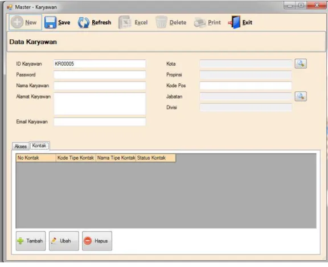Image resolution: width=328 pixels, height=267 pixels.
Task: Click the Email Karyawan input field
Action: tap(100, 122)
